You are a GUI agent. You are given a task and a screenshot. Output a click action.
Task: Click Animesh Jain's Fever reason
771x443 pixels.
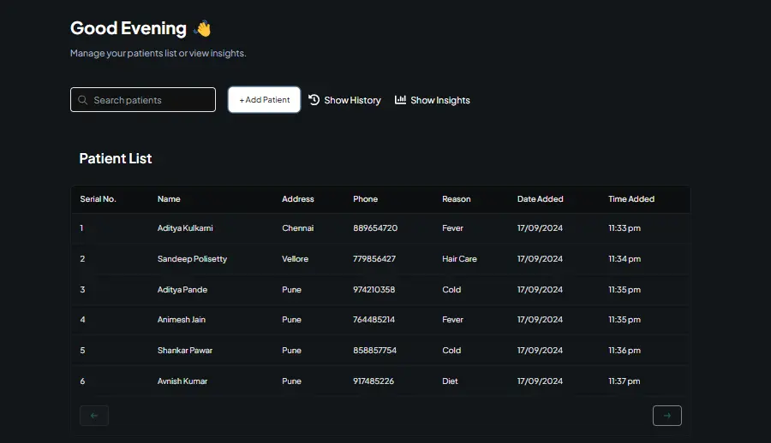[x=452, y=320]
